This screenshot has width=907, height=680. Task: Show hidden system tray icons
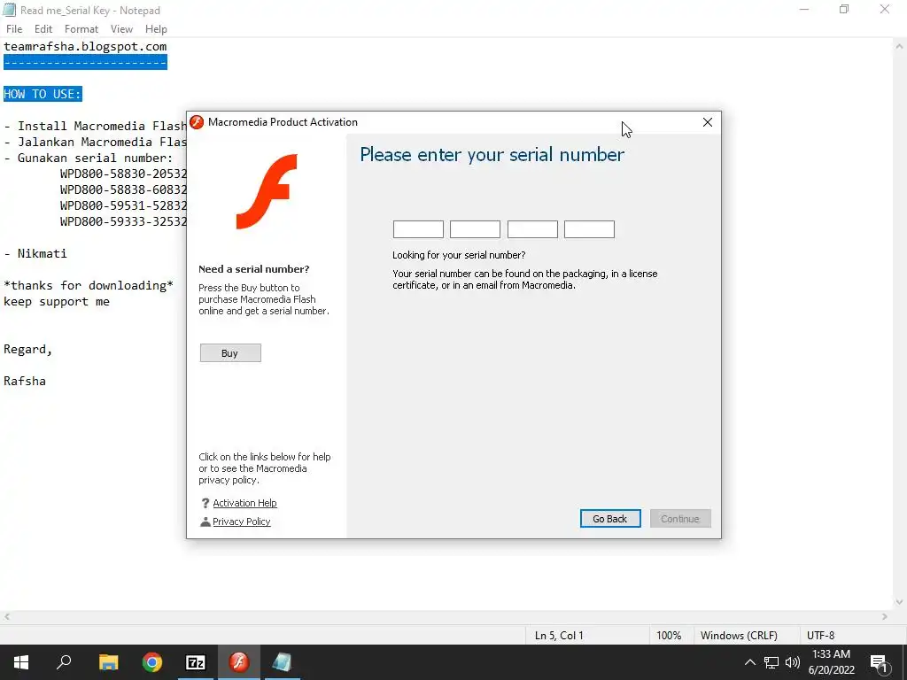pos(749,662)
